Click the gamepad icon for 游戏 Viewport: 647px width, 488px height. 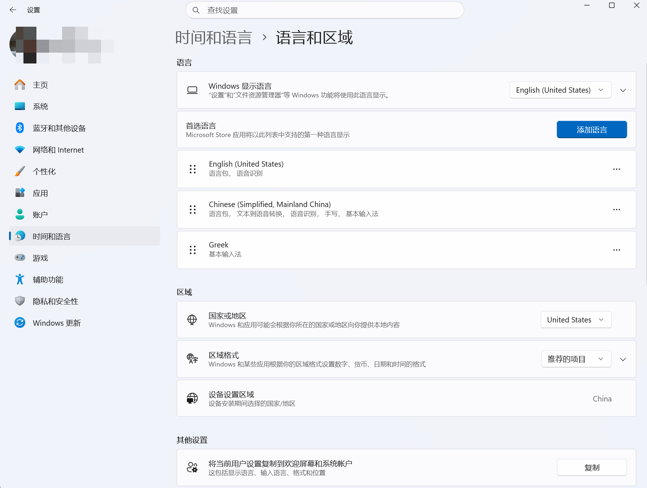pos(20,258)
